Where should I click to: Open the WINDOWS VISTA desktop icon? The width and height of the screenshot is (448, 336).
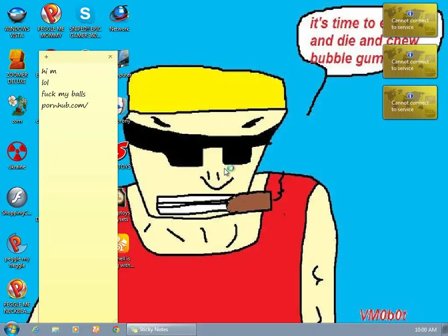click(17, 21)
